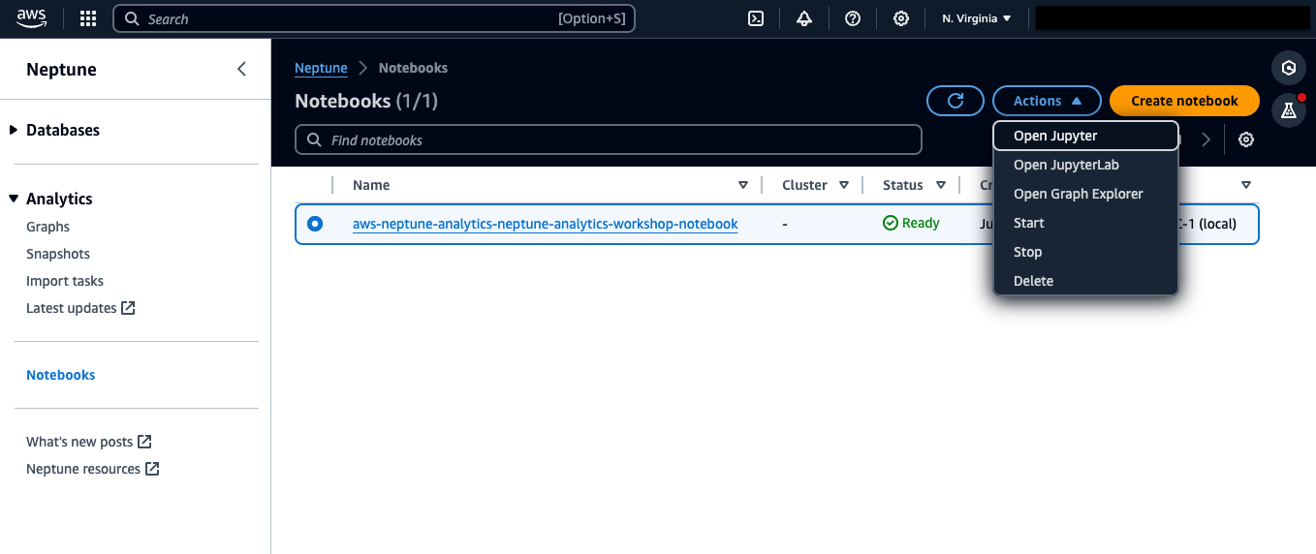
Task: Launch CloudShell from the top bar
Action: [x=756, y=18]
